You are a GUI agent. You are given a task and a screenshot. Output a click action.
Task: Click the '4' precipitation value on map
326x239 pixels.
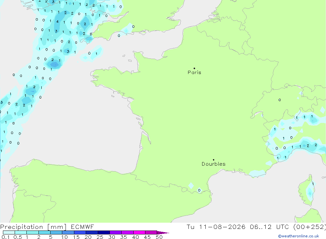click(x=57, y=22)
